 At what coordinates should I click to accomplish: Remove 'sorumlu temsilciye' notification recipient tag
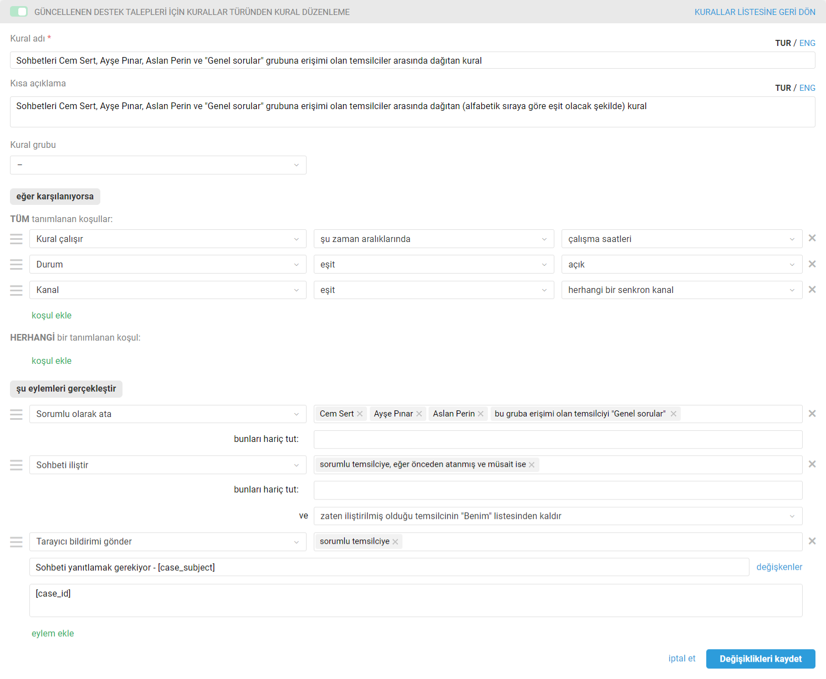pyautogui.click(x=395, y=542)
